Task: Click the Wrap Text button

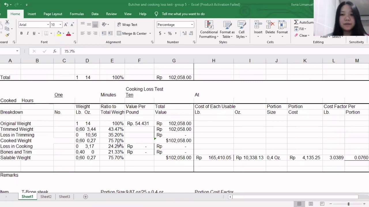Action: [x=127, y=25]
